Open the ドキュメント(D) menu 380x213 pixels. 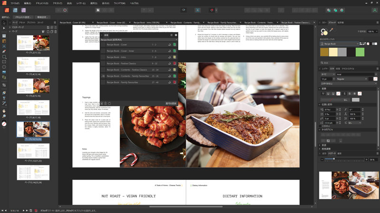(x=42, y=3)
